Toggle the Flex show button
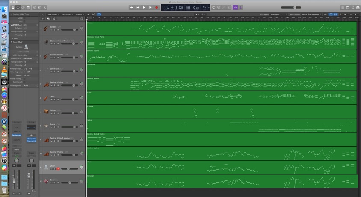Viewport: 361px width, 197px height. [x=93, y=14]
